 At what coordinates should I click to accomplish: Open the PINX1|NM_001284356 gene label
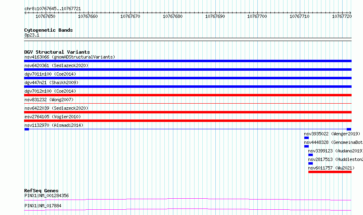pyautogui.click(x=46, y=195)
